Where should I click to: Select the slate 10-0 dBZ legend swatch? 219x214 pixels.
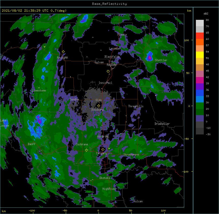[x=200, y=118]
